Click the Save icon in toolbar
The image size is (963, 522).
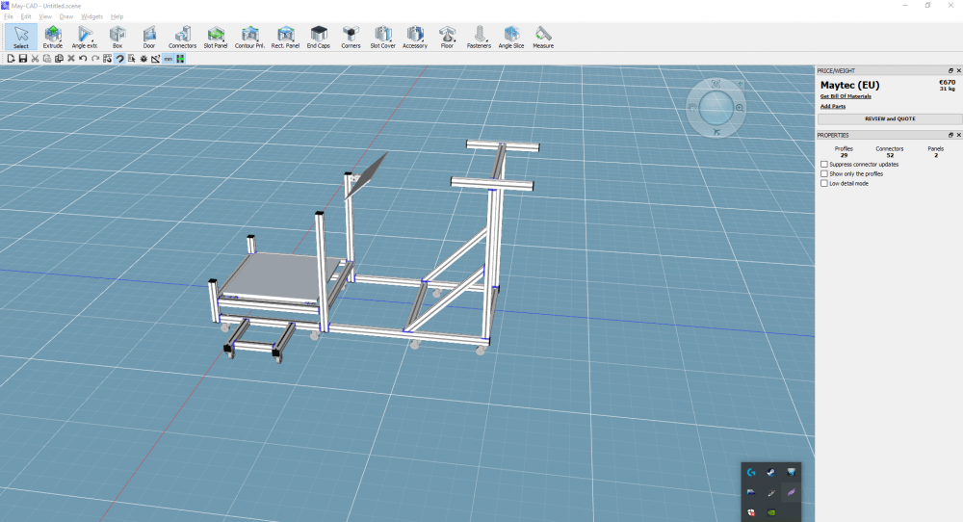[22, 59]
